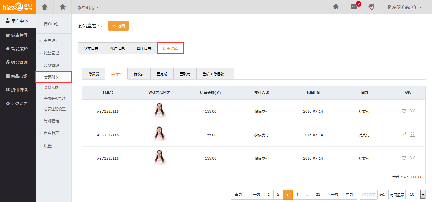Screen dimensions: 432x202
Task: Expand 导购管理 in the sidebar
Action: (x=51, y=121)
